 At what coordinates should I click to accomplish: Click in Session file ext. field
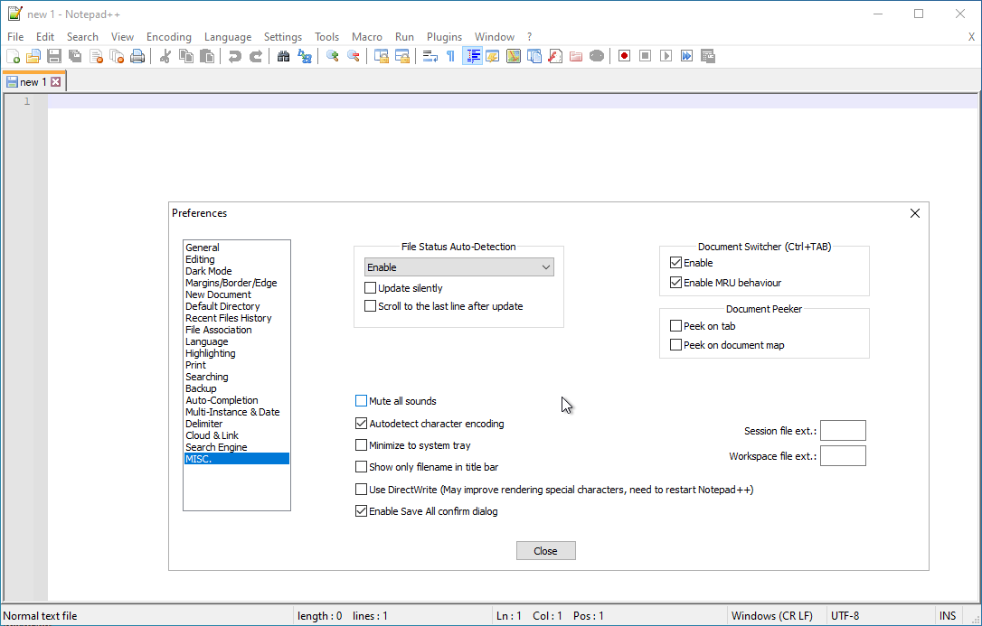tap(843, 431)
